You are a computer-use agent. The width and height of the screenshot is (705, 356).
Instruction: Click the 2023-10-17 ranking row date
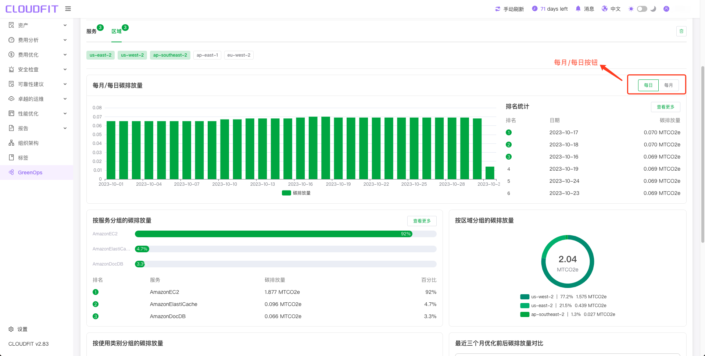[x=564, y=132]
